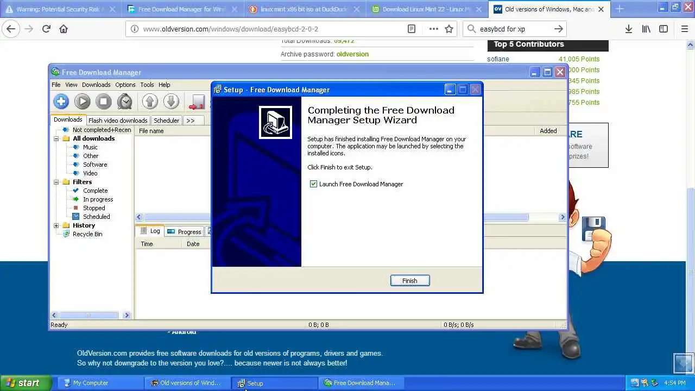Select Not completed+Recent tree item
This screenshot has width=695, height=391.
coord(102,130)
